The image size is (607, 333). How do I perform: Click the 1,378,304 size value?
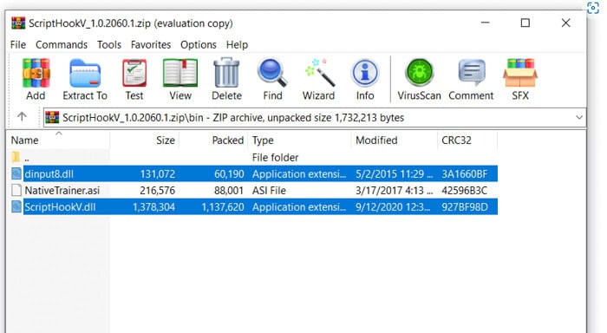153,207
